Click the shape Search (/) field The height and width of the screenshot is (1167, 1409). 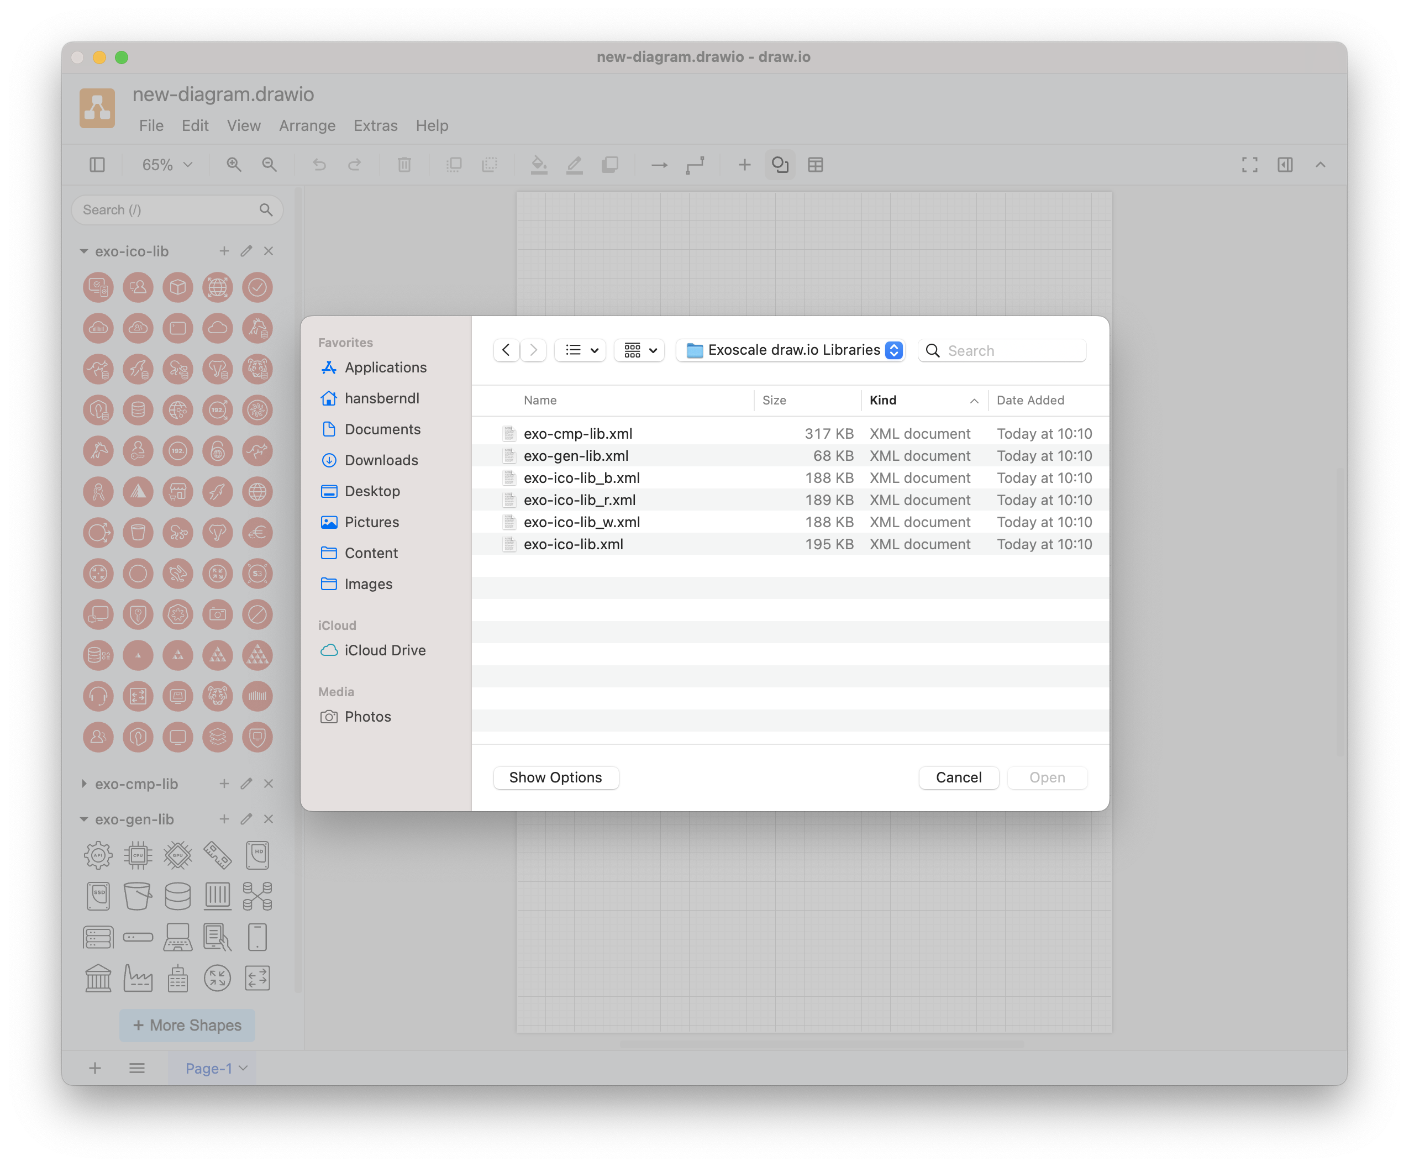coord(177,210)
